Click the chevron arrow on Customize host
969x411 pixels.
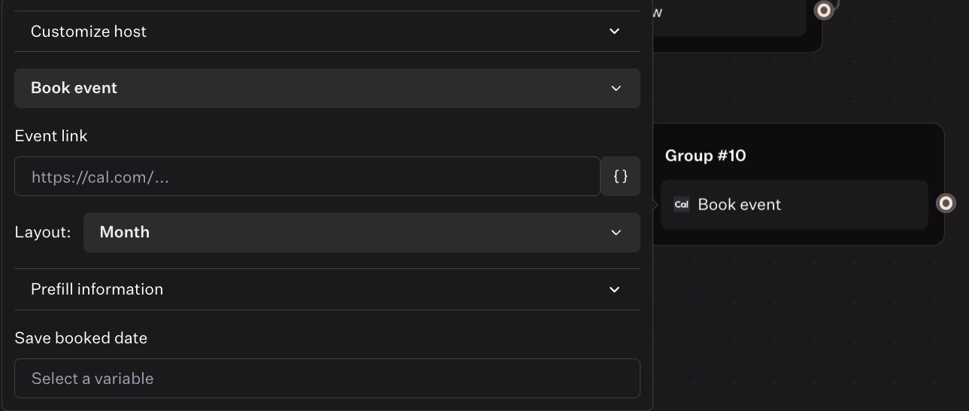(614, 32)
